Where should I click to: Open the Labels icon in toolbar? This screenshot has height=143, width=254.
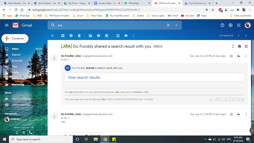click(x=126, y=36)
